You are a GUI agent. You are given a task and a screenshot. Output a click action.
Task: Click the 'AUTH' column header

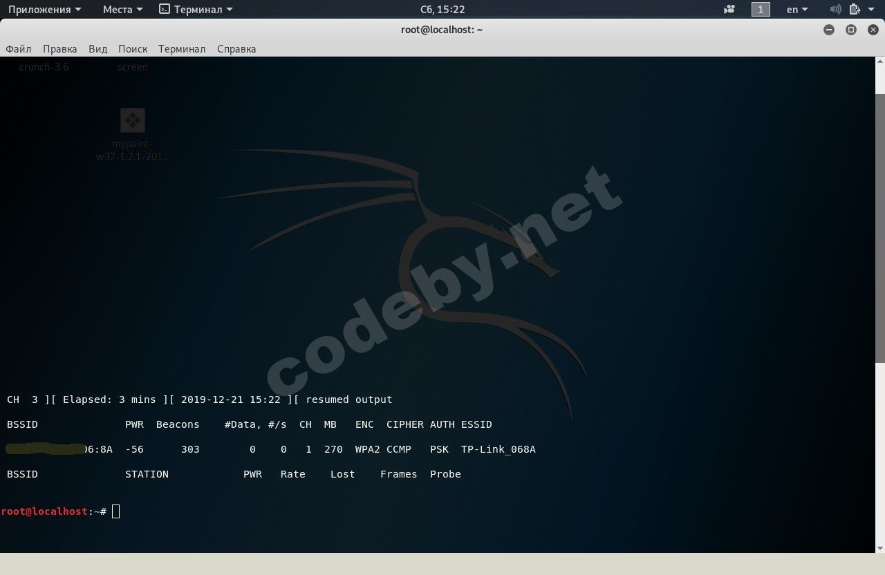pos(442,424)
